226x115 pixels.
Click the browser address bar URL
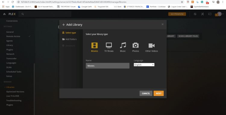pyautogui.click(x=74, y=2)
